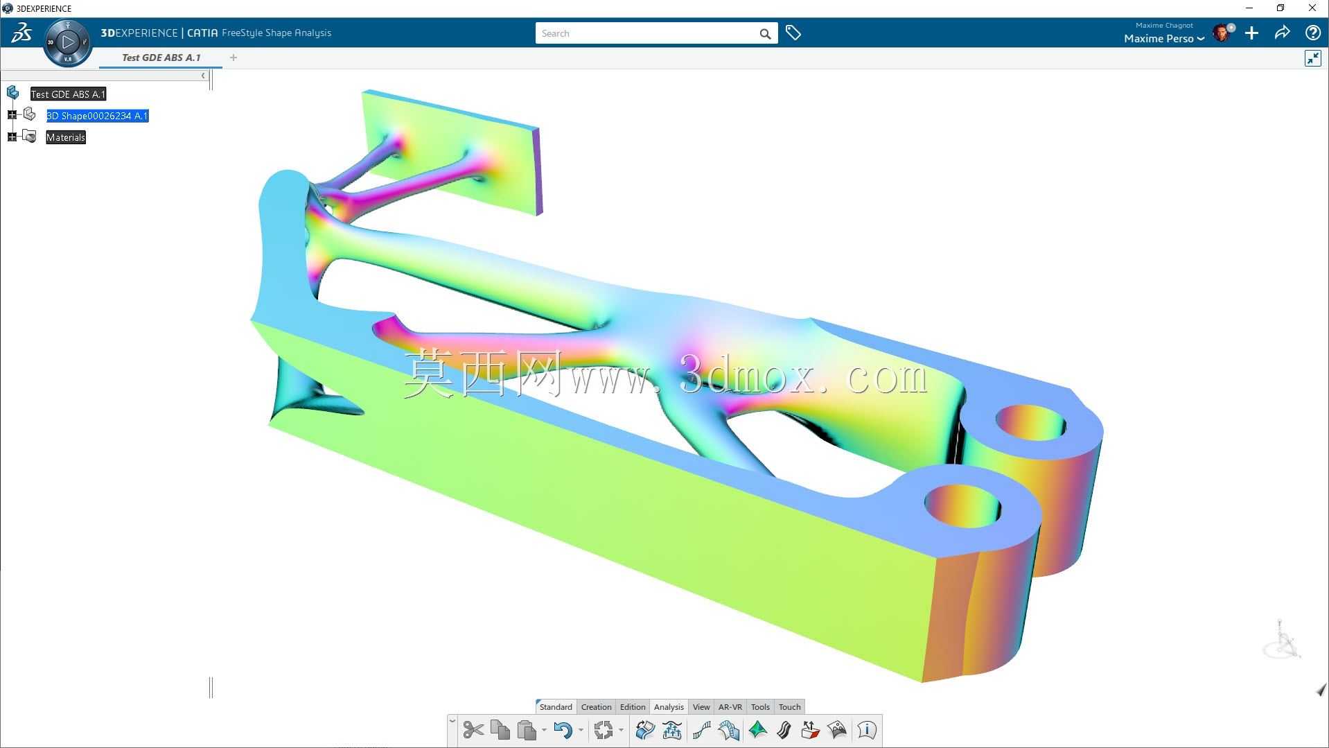Select the environment mapping image icon
Screen dimensions: 1329x748
point(837,730)
